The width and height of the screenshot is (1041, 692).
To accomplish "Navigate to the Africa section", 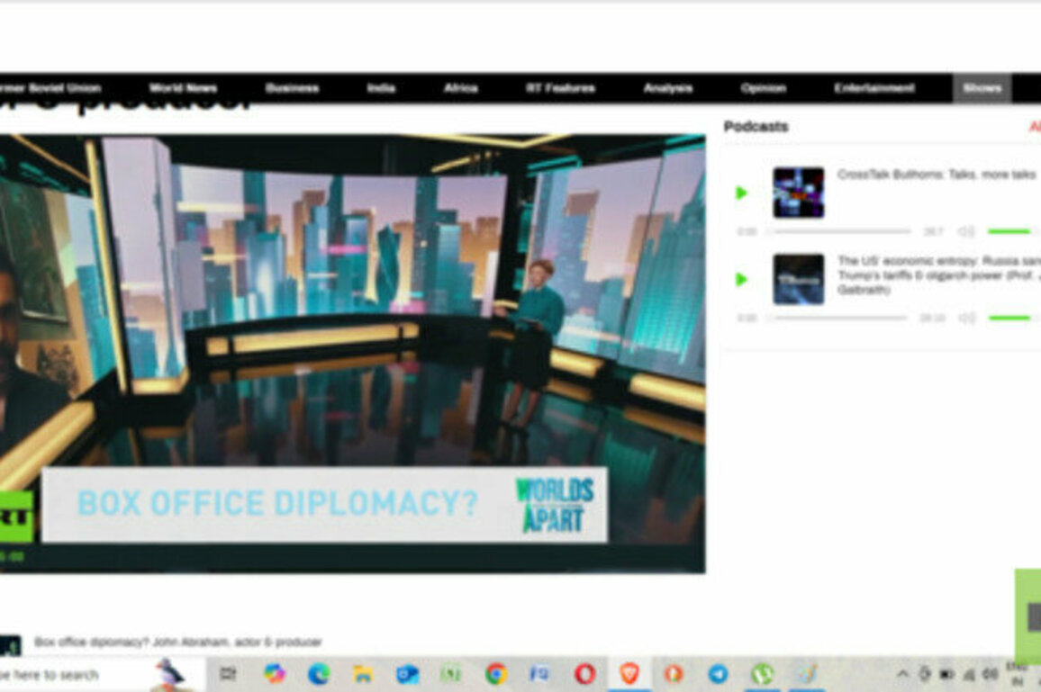I will (x=461, y=88).
